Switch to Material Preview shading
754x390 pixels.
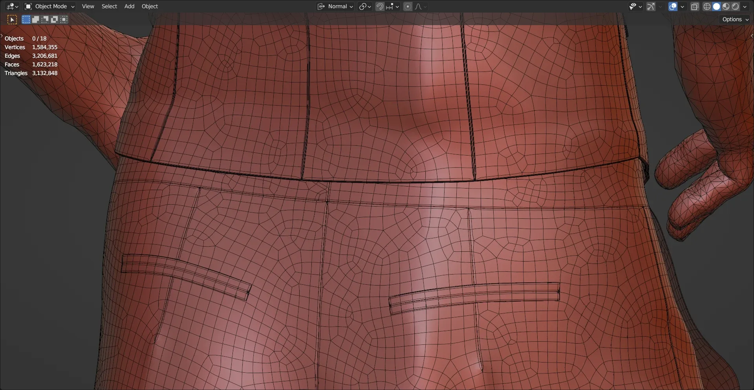(726, 6)
